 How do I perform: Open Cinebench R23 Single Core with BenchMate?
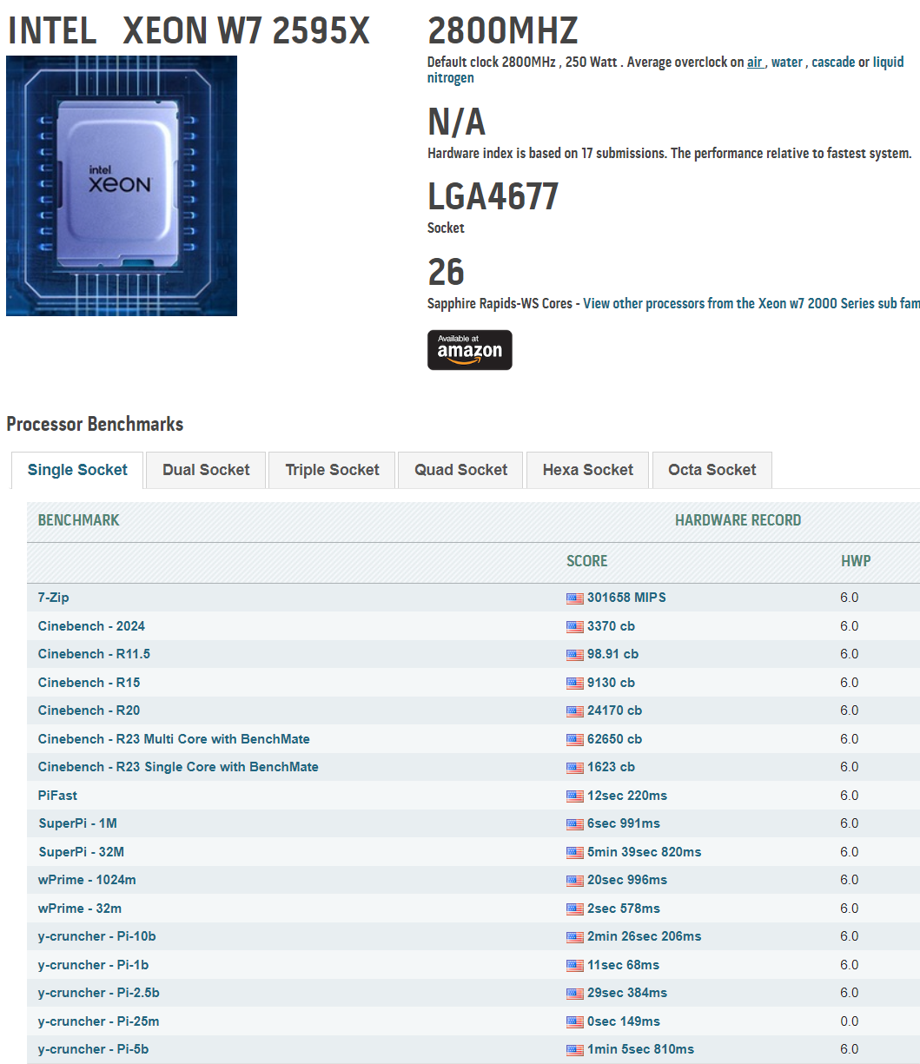178,767
